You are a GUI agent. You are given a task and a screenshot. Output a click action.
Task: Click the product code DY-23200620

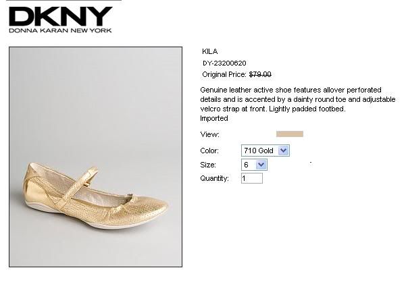pyautogui.click(x=224, y=63)
